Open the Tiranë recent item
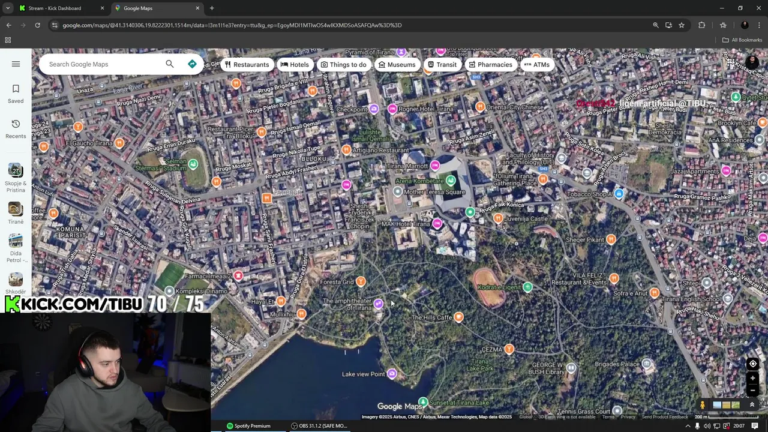The height and width of the screenshot is (432, 768). [16, 213]
